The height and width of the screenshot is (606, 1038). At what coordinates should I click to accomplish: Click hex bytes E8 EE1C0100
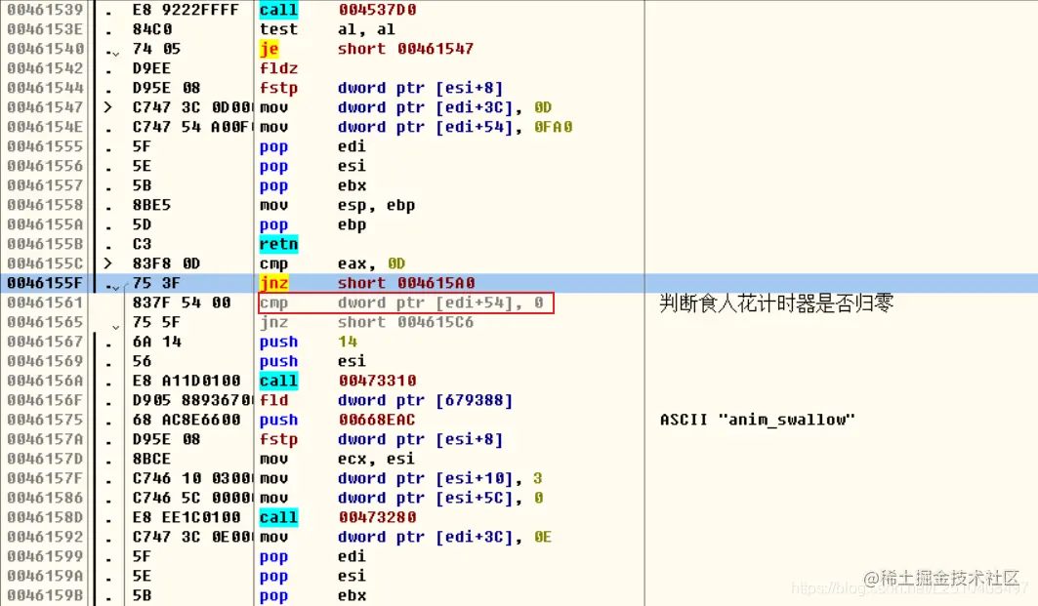pyautogui.click(x=186, y=517)
